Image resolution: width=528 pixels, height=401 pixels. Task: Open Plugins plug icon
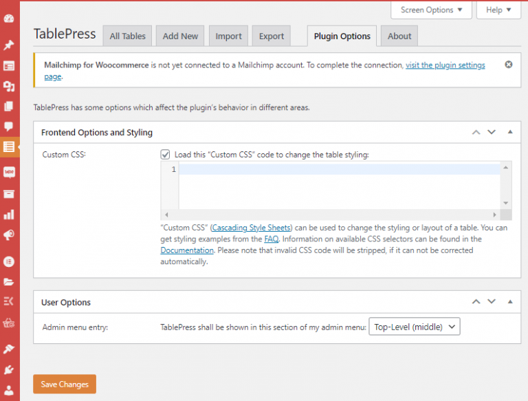(x=9, y=370)
